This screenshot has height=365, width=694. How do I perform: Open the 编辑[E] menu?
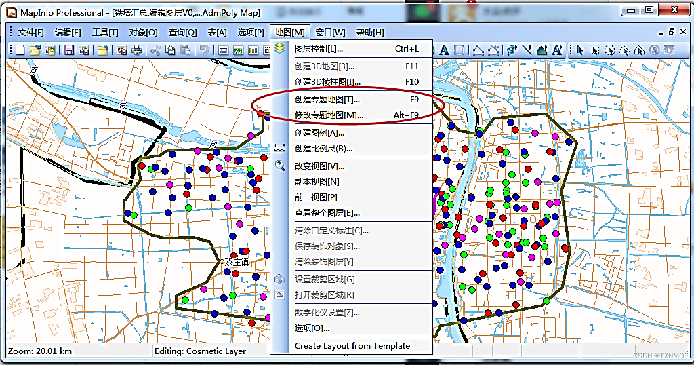pyautogui.click(x=68, y=33)
